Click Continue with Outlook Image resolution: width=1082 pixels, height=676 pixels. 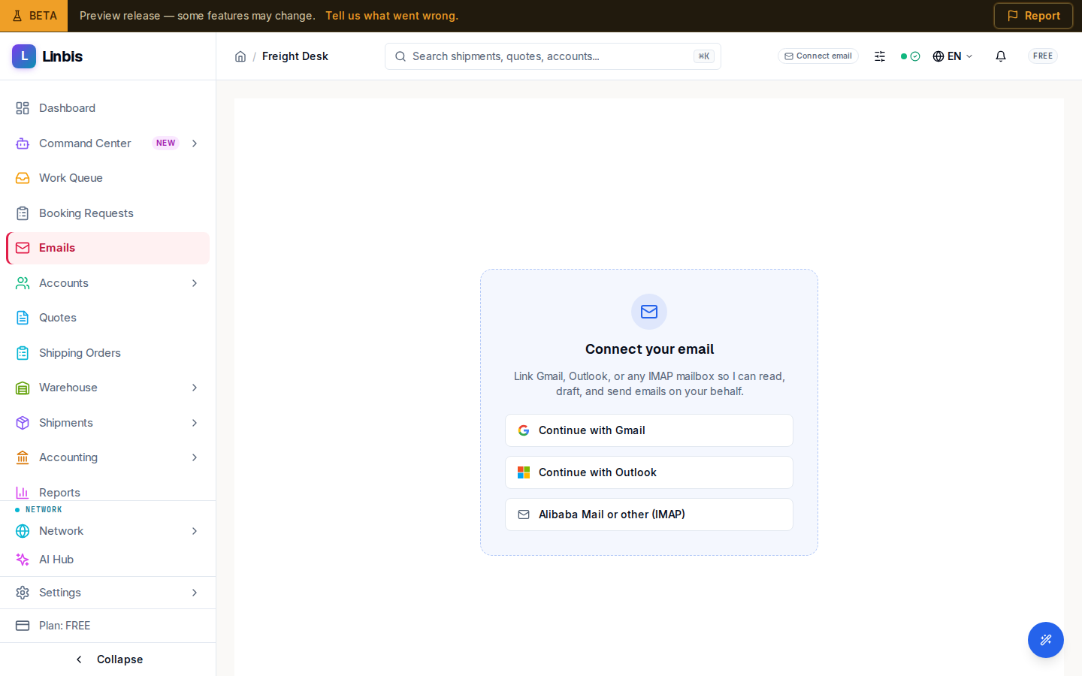[649, 472]
